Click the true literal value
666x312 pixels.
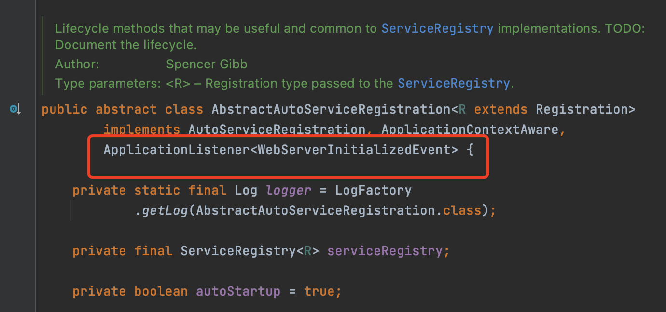pyautogui.click(x=319, y=291)
